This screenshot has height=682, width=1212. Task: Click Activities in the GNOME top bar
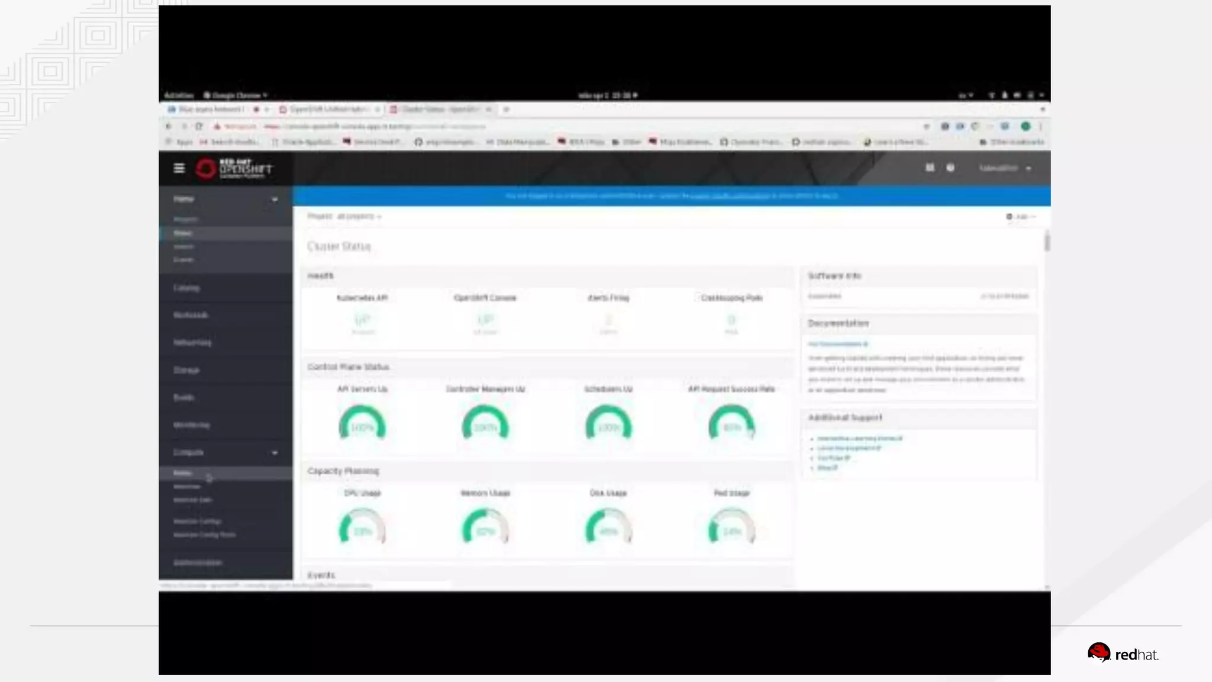click(x=179, y=95)
